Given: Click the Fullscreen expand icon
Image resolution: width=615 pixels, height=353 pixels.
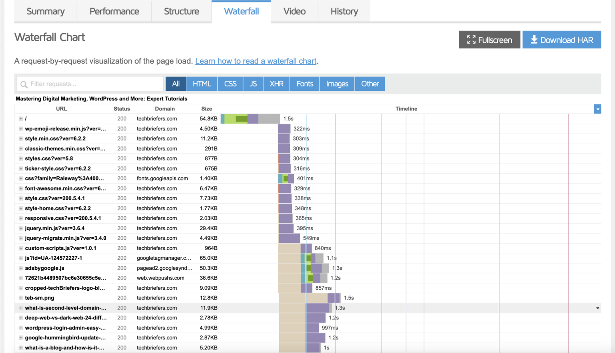Looking at the screenshot, I should [x=471, y=40].
